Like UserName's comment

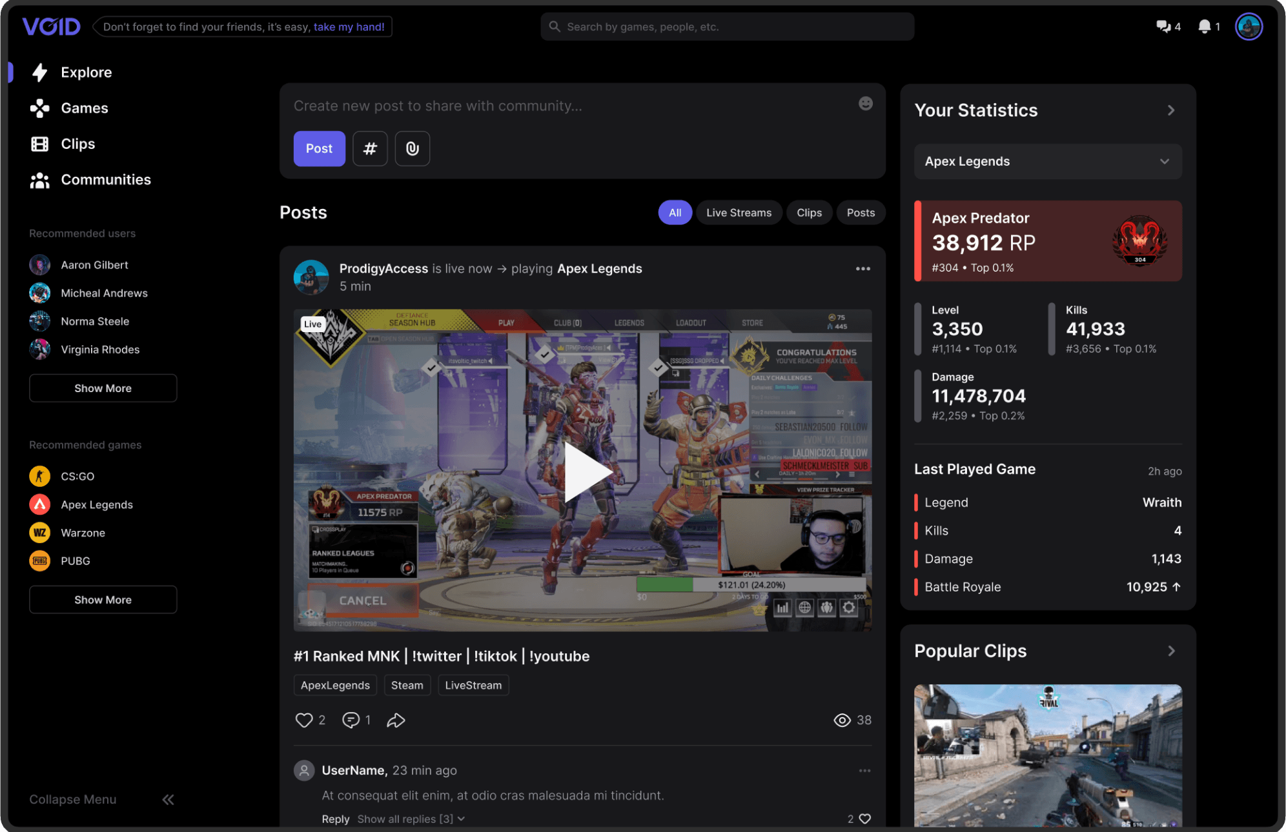coord(864,818)
